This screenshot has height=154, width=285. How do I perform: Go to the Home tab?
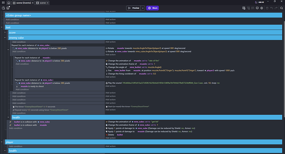(x=9, y=3)
